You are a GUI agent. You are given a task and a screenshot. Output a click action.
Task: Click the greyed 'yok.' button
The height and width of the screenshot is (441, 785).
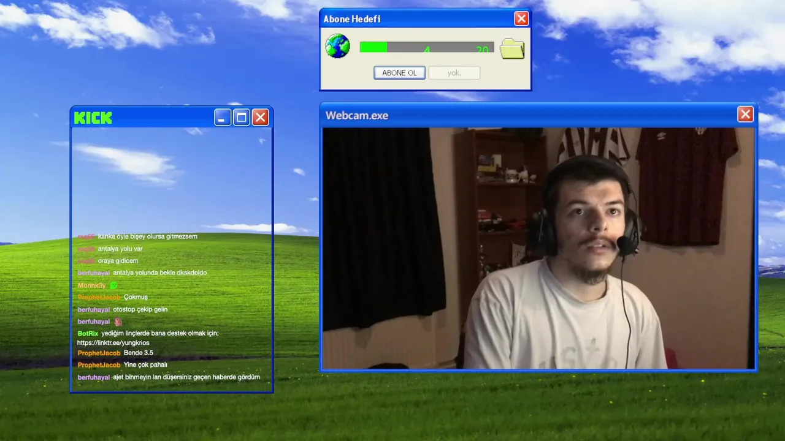tap(454, 73)
